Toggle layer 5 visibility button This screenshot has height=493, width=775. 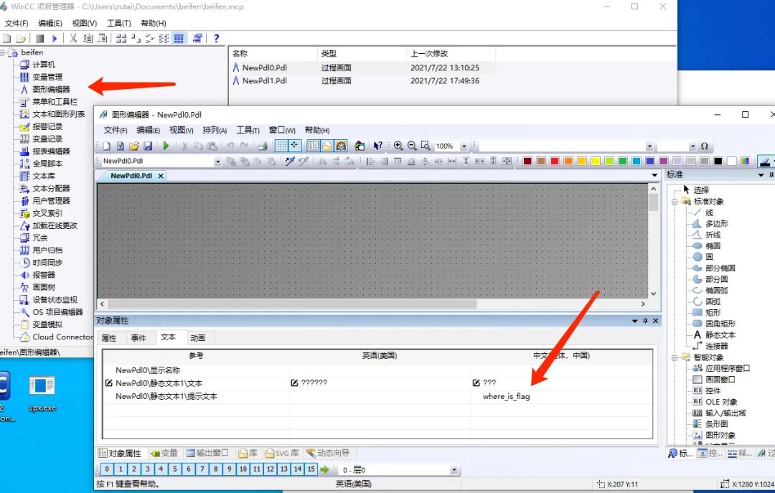click(174, 469)
